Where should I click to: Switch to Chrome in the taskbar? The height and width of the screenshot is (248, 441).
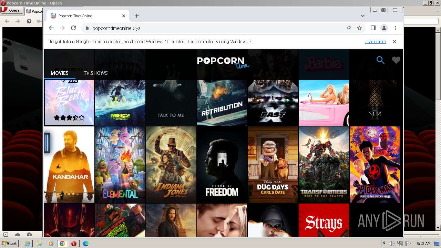(x=62, y=244)
